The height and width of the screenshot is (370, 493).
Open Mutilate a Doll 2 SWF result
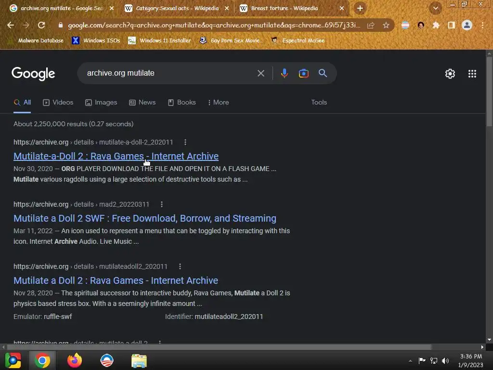145,218
